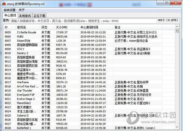
Task: Click note 正版免费-中文名 战争雷霆
Action: [132, 91]
